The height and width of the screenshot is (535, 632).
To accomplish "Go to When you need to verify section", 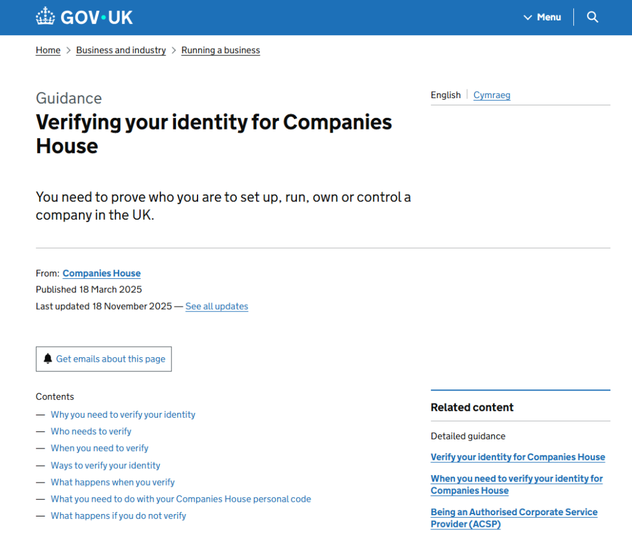I will [x=99, y=448].
